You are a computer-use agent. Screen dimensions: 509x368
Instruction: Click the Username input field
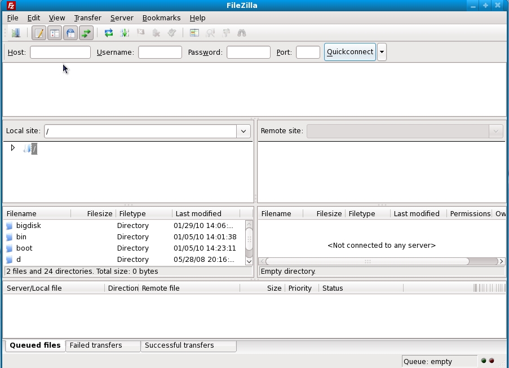pos(160,52)
